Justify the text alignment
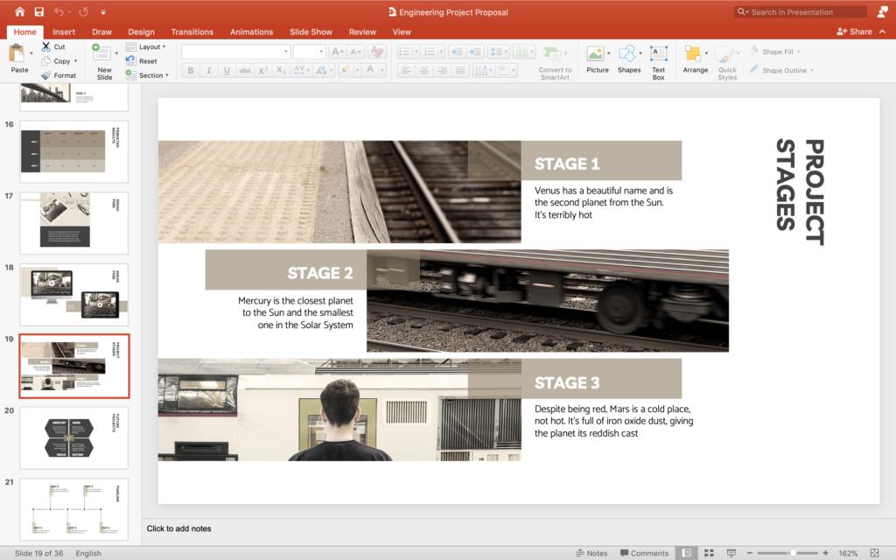 pos(460,70)
